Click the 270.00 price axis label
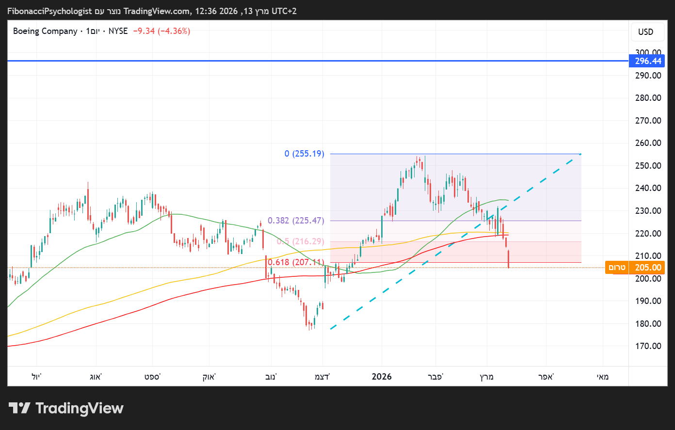 click(648, 120)
